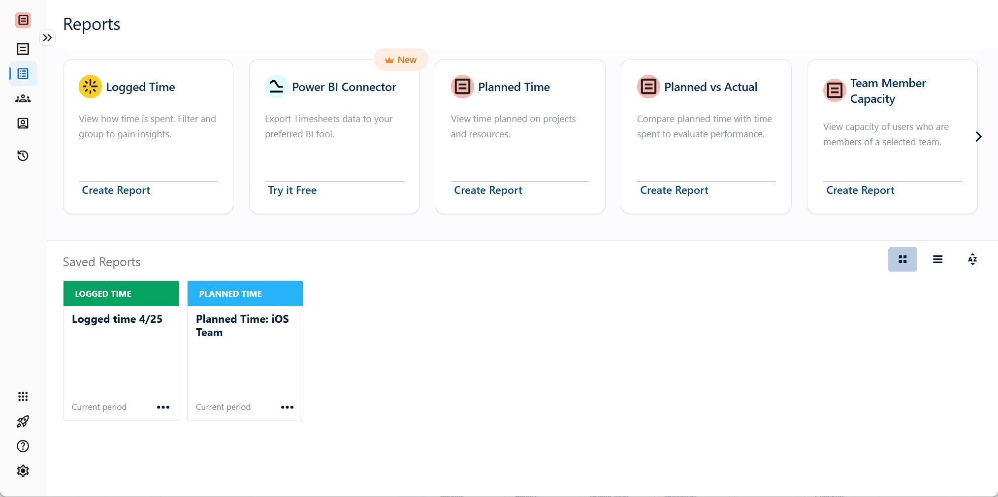
Task: Select the Reports icon in sidebar
Action: (x=23, y=74)
